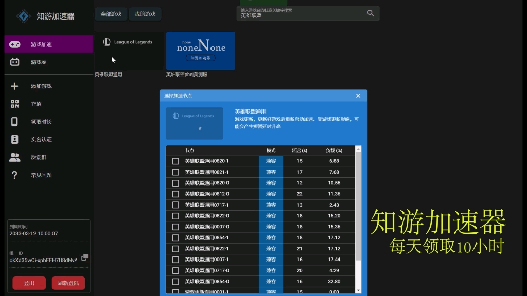This screenshot has width=527, height=296.
Task: Click the 兼容 mode button for 0854-0 node
Action: point(271,282)
